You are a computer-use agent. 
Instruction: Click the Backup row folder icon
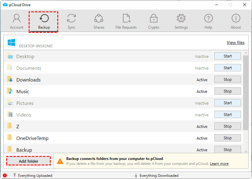point(10,149)
